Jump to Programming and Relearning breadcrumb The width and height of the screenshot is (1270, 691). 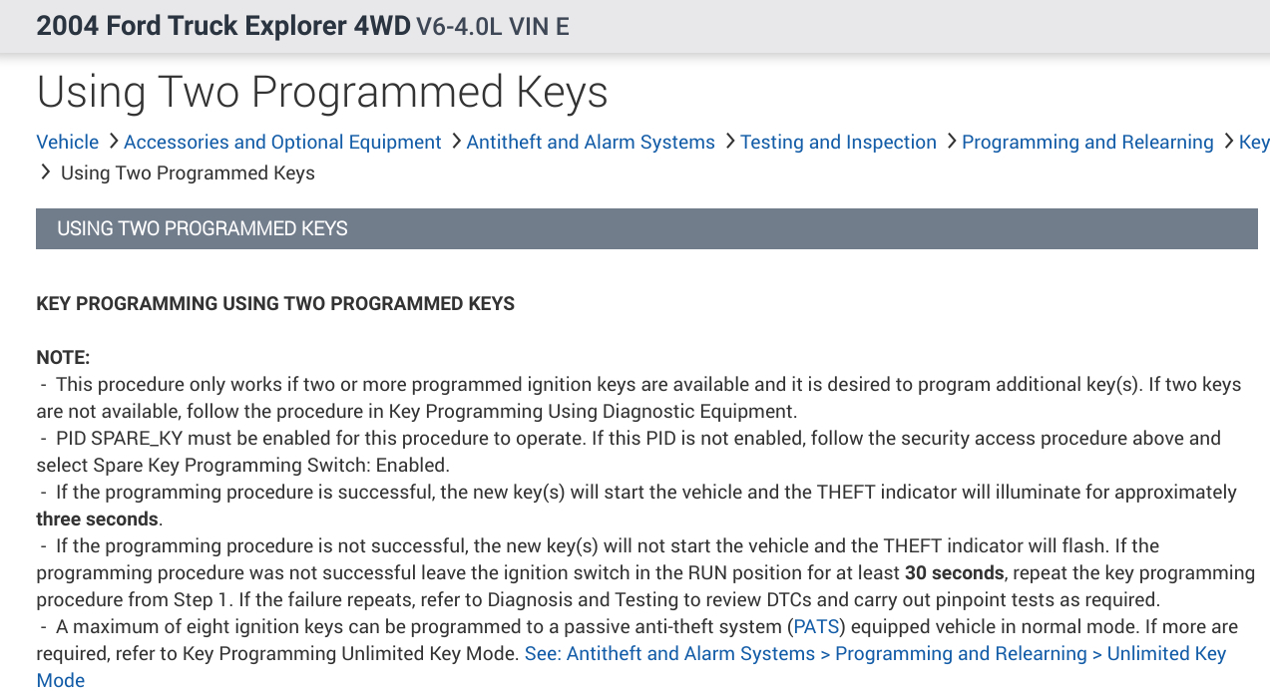click(1087, 143)
